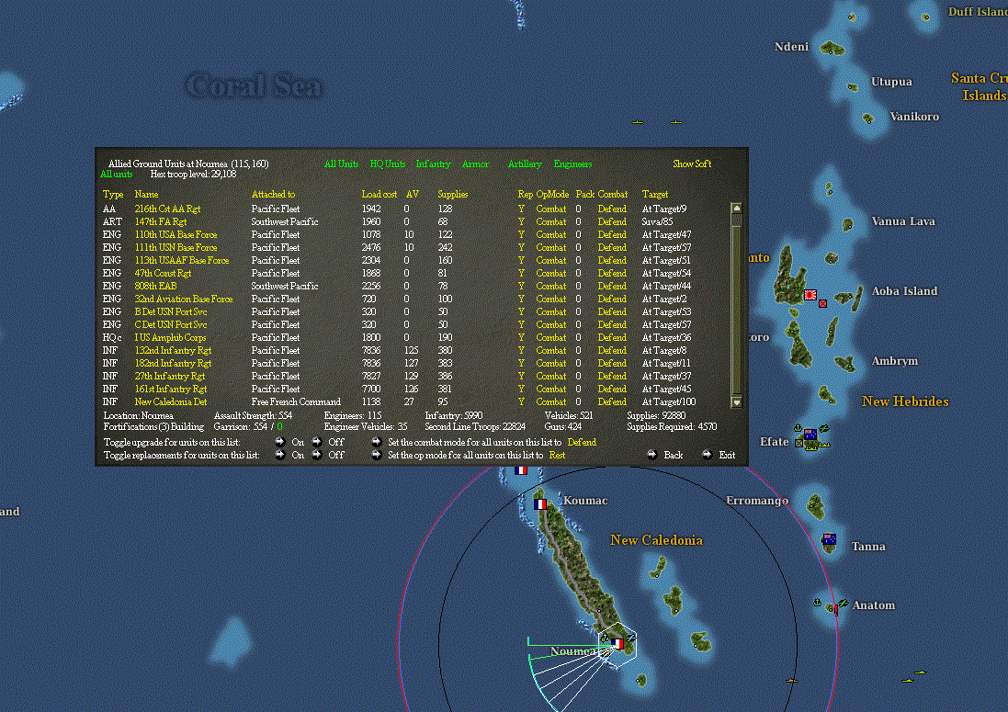Sort list by Supplies column header
Screen dimensions: 1008x712
pyautogui.click(x=453, y=194)
